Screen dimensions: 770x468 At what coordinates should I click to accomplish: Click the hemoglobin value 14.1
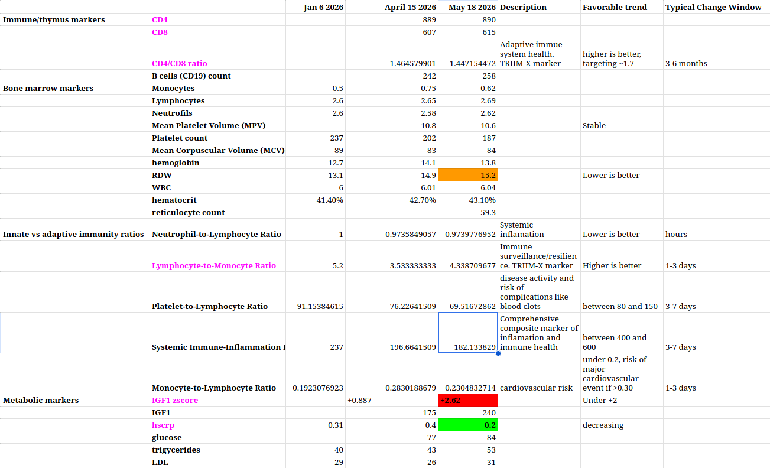pyautogui.click(x=392, y=162)
